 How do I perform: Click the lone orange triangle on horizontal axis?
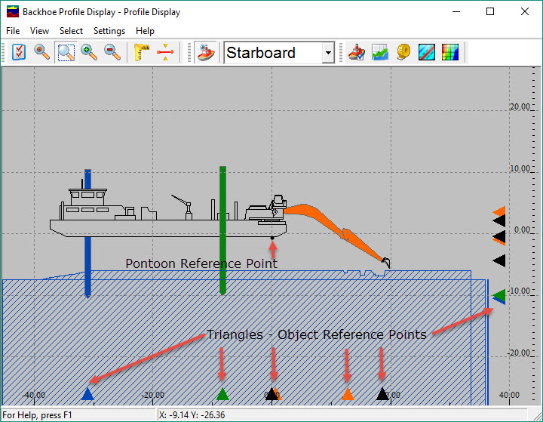(x=348, y=394)
